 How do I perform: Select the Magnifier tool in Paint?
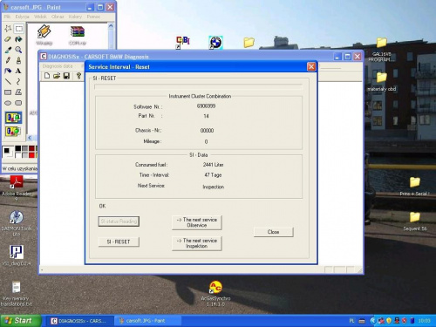point(18,50)
